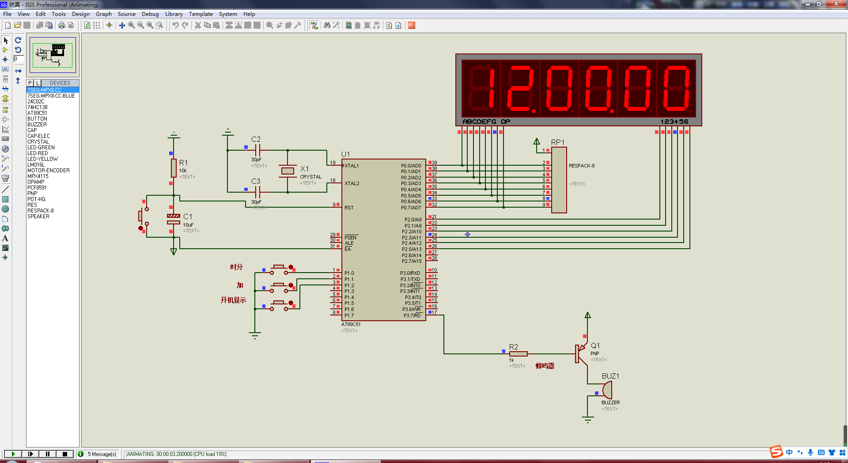This screenshot has height=463, width=848.
Task: Select the 2D Graphics Box tool
Action: (5, 199)
